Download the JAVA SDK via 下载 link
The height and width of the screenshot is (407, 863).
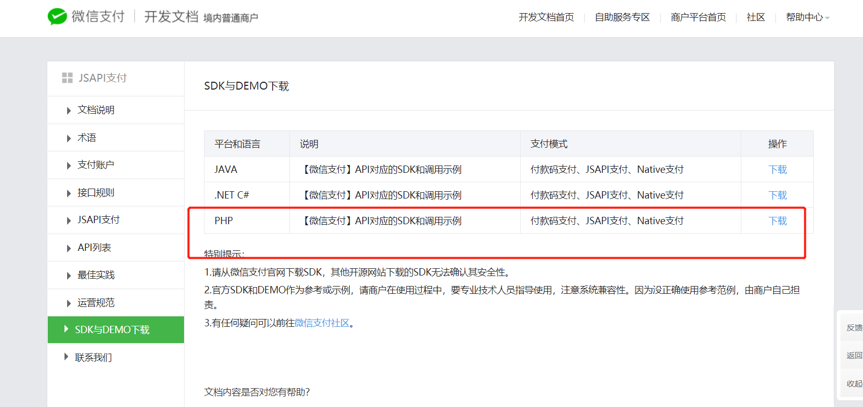(778, 169)
